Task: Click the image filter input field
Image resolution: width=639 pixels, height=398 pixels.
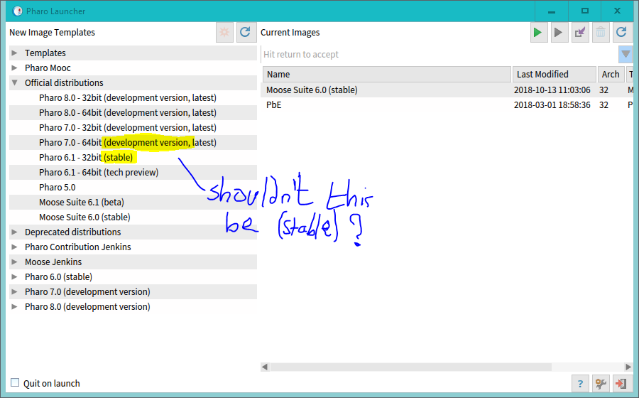Action: tap(439, 54)
